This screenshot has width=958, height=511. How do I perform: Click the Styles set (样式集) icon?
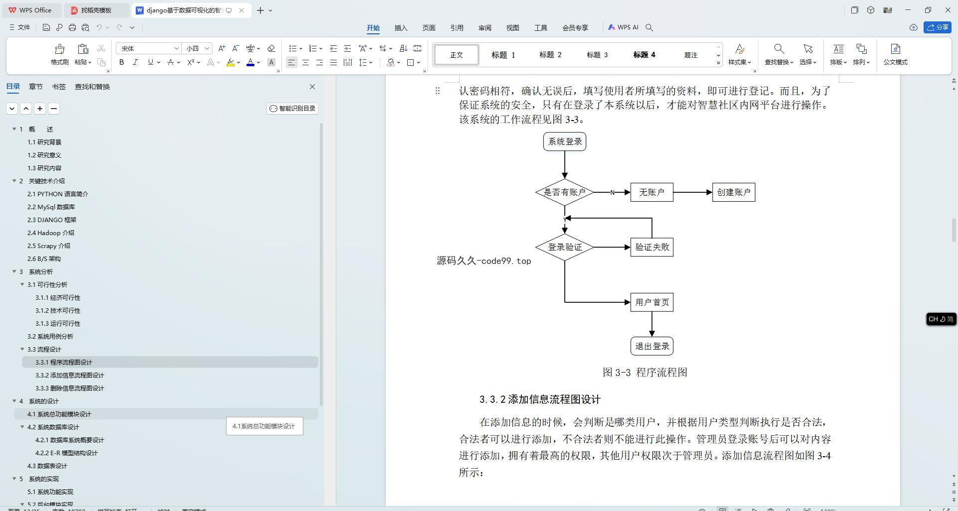(739, 49)
